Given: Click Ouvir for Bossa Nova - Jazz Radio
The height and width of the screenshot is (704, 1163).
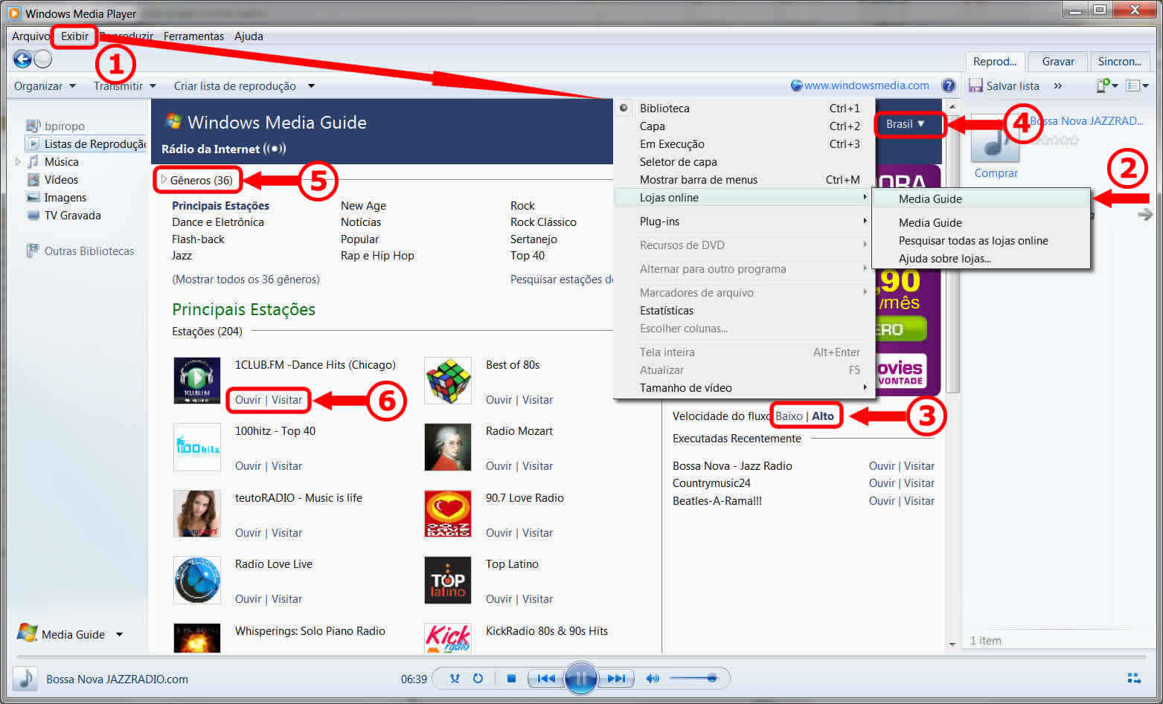Looking at the screenshot, I should 882,465.
